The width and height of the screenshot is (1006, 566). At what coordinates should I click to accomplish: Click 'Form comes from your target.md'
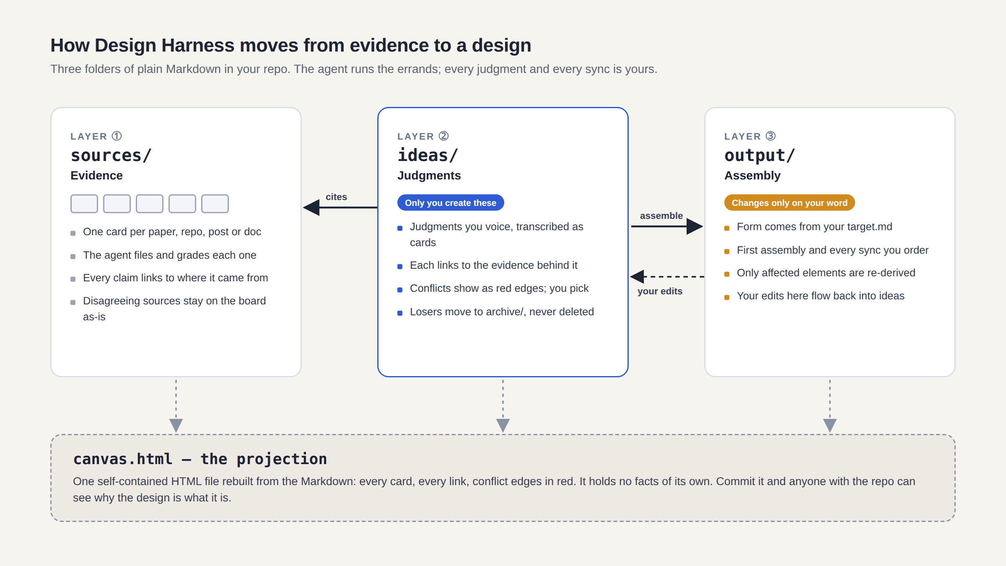814,226
